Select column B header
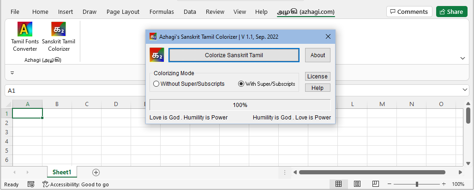Image resolution: width=474 pixels, height=190 pixels. coord(57,104)
